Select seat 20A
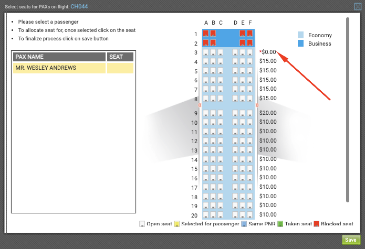This screenshot has width=365, height=249. tap(205, 215)
